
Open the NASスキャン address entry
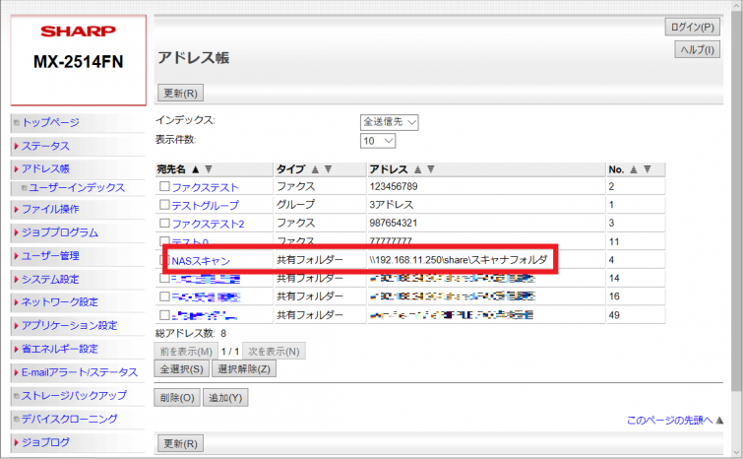tap(201, 260)
